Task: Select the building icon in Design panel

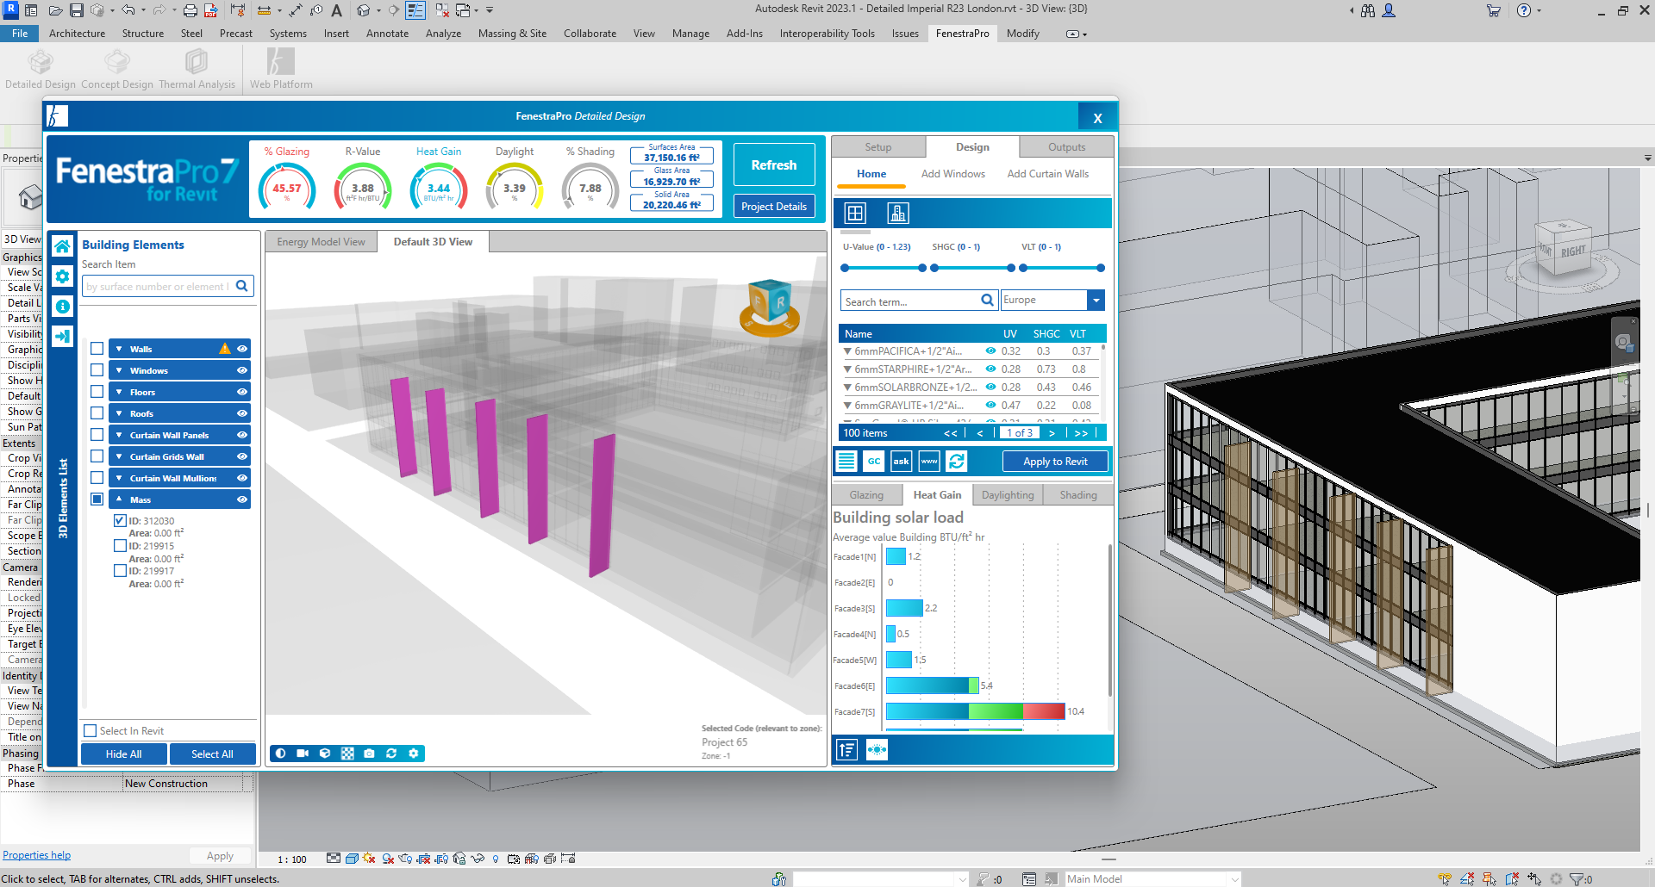Action: point(898,214)
